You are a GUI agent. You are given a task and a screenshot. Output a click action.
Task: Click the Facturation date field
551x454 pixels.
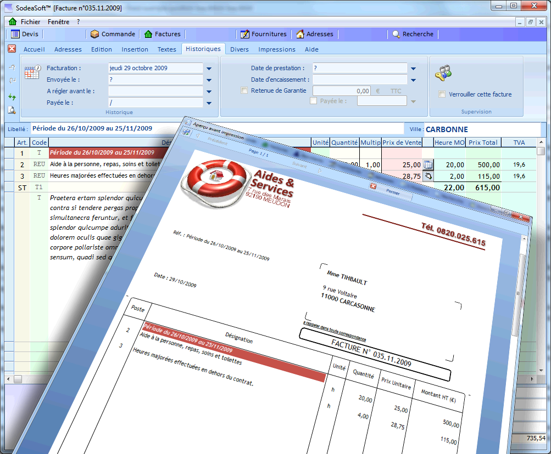[x=155, y=68]
